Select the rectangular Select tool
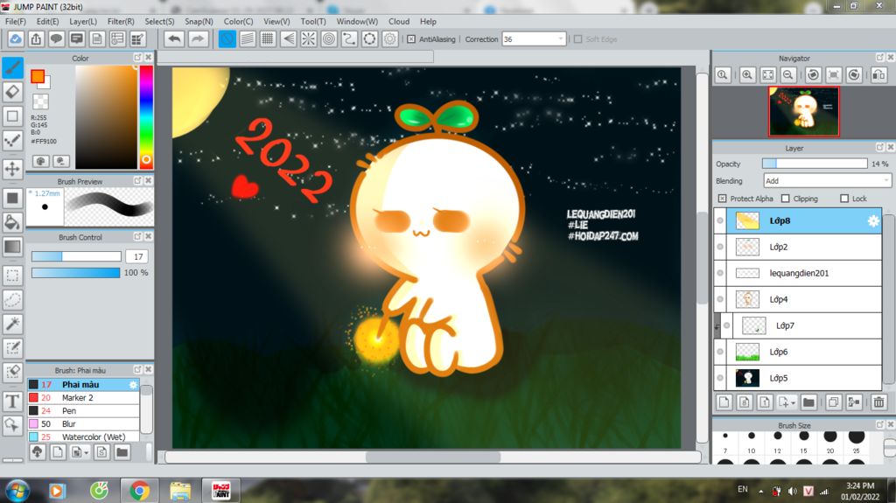The image size is (896, 503). point(12,276)
